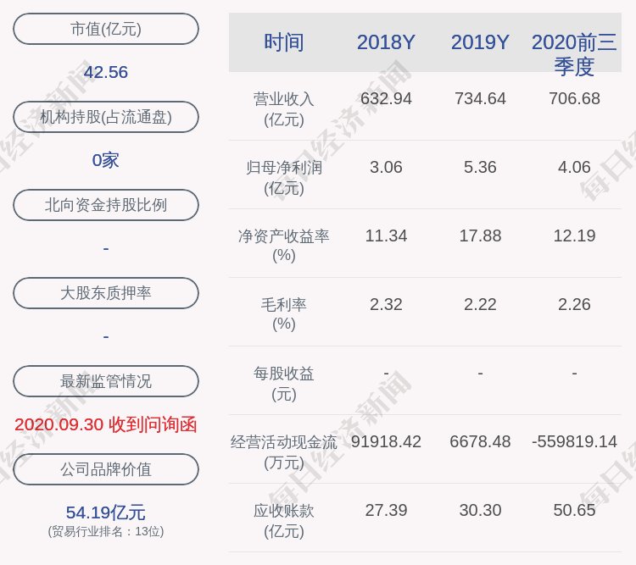This screenshot has height=565, width=636.
Task: Click the 大股东质押率 pill label
Action: coord(106,292)
